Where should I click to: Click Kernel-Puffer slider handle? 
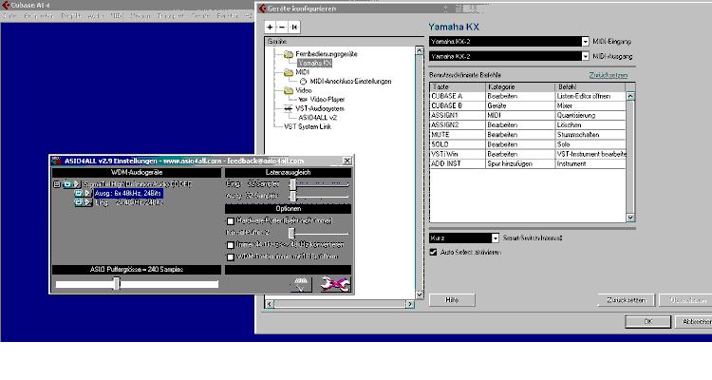[x=291, y=233]
